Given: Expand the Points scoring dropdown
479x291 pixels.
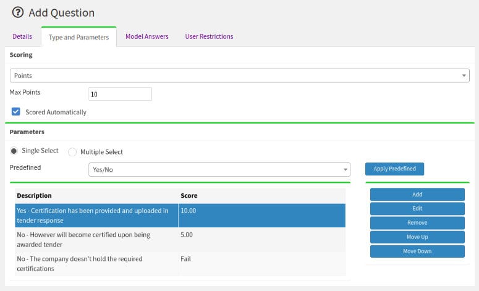Looking at the screenshot, I should [x=239, y=75].
